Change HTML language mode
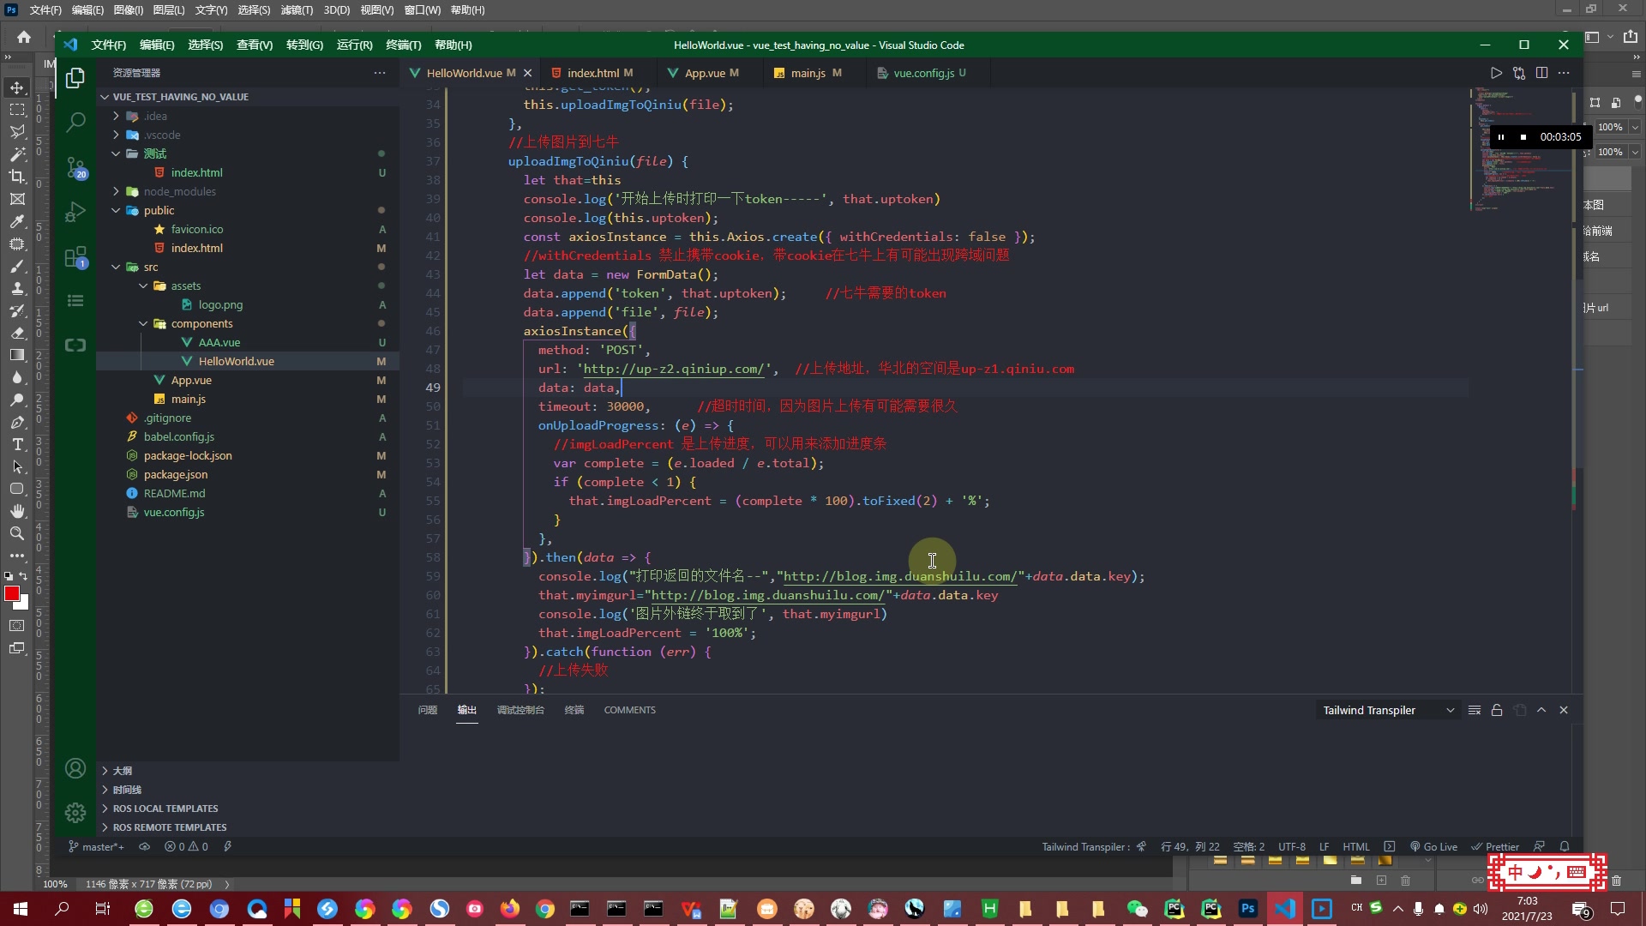Screen dimensions: 1646x926 click(x=1356, y=846)
